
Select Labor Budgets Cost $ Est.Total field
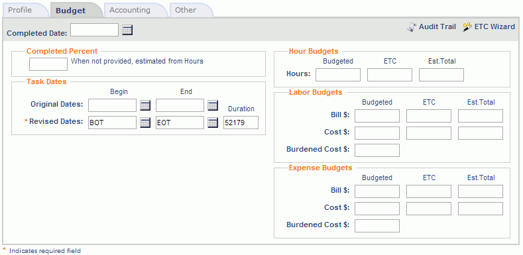(481, 133)
